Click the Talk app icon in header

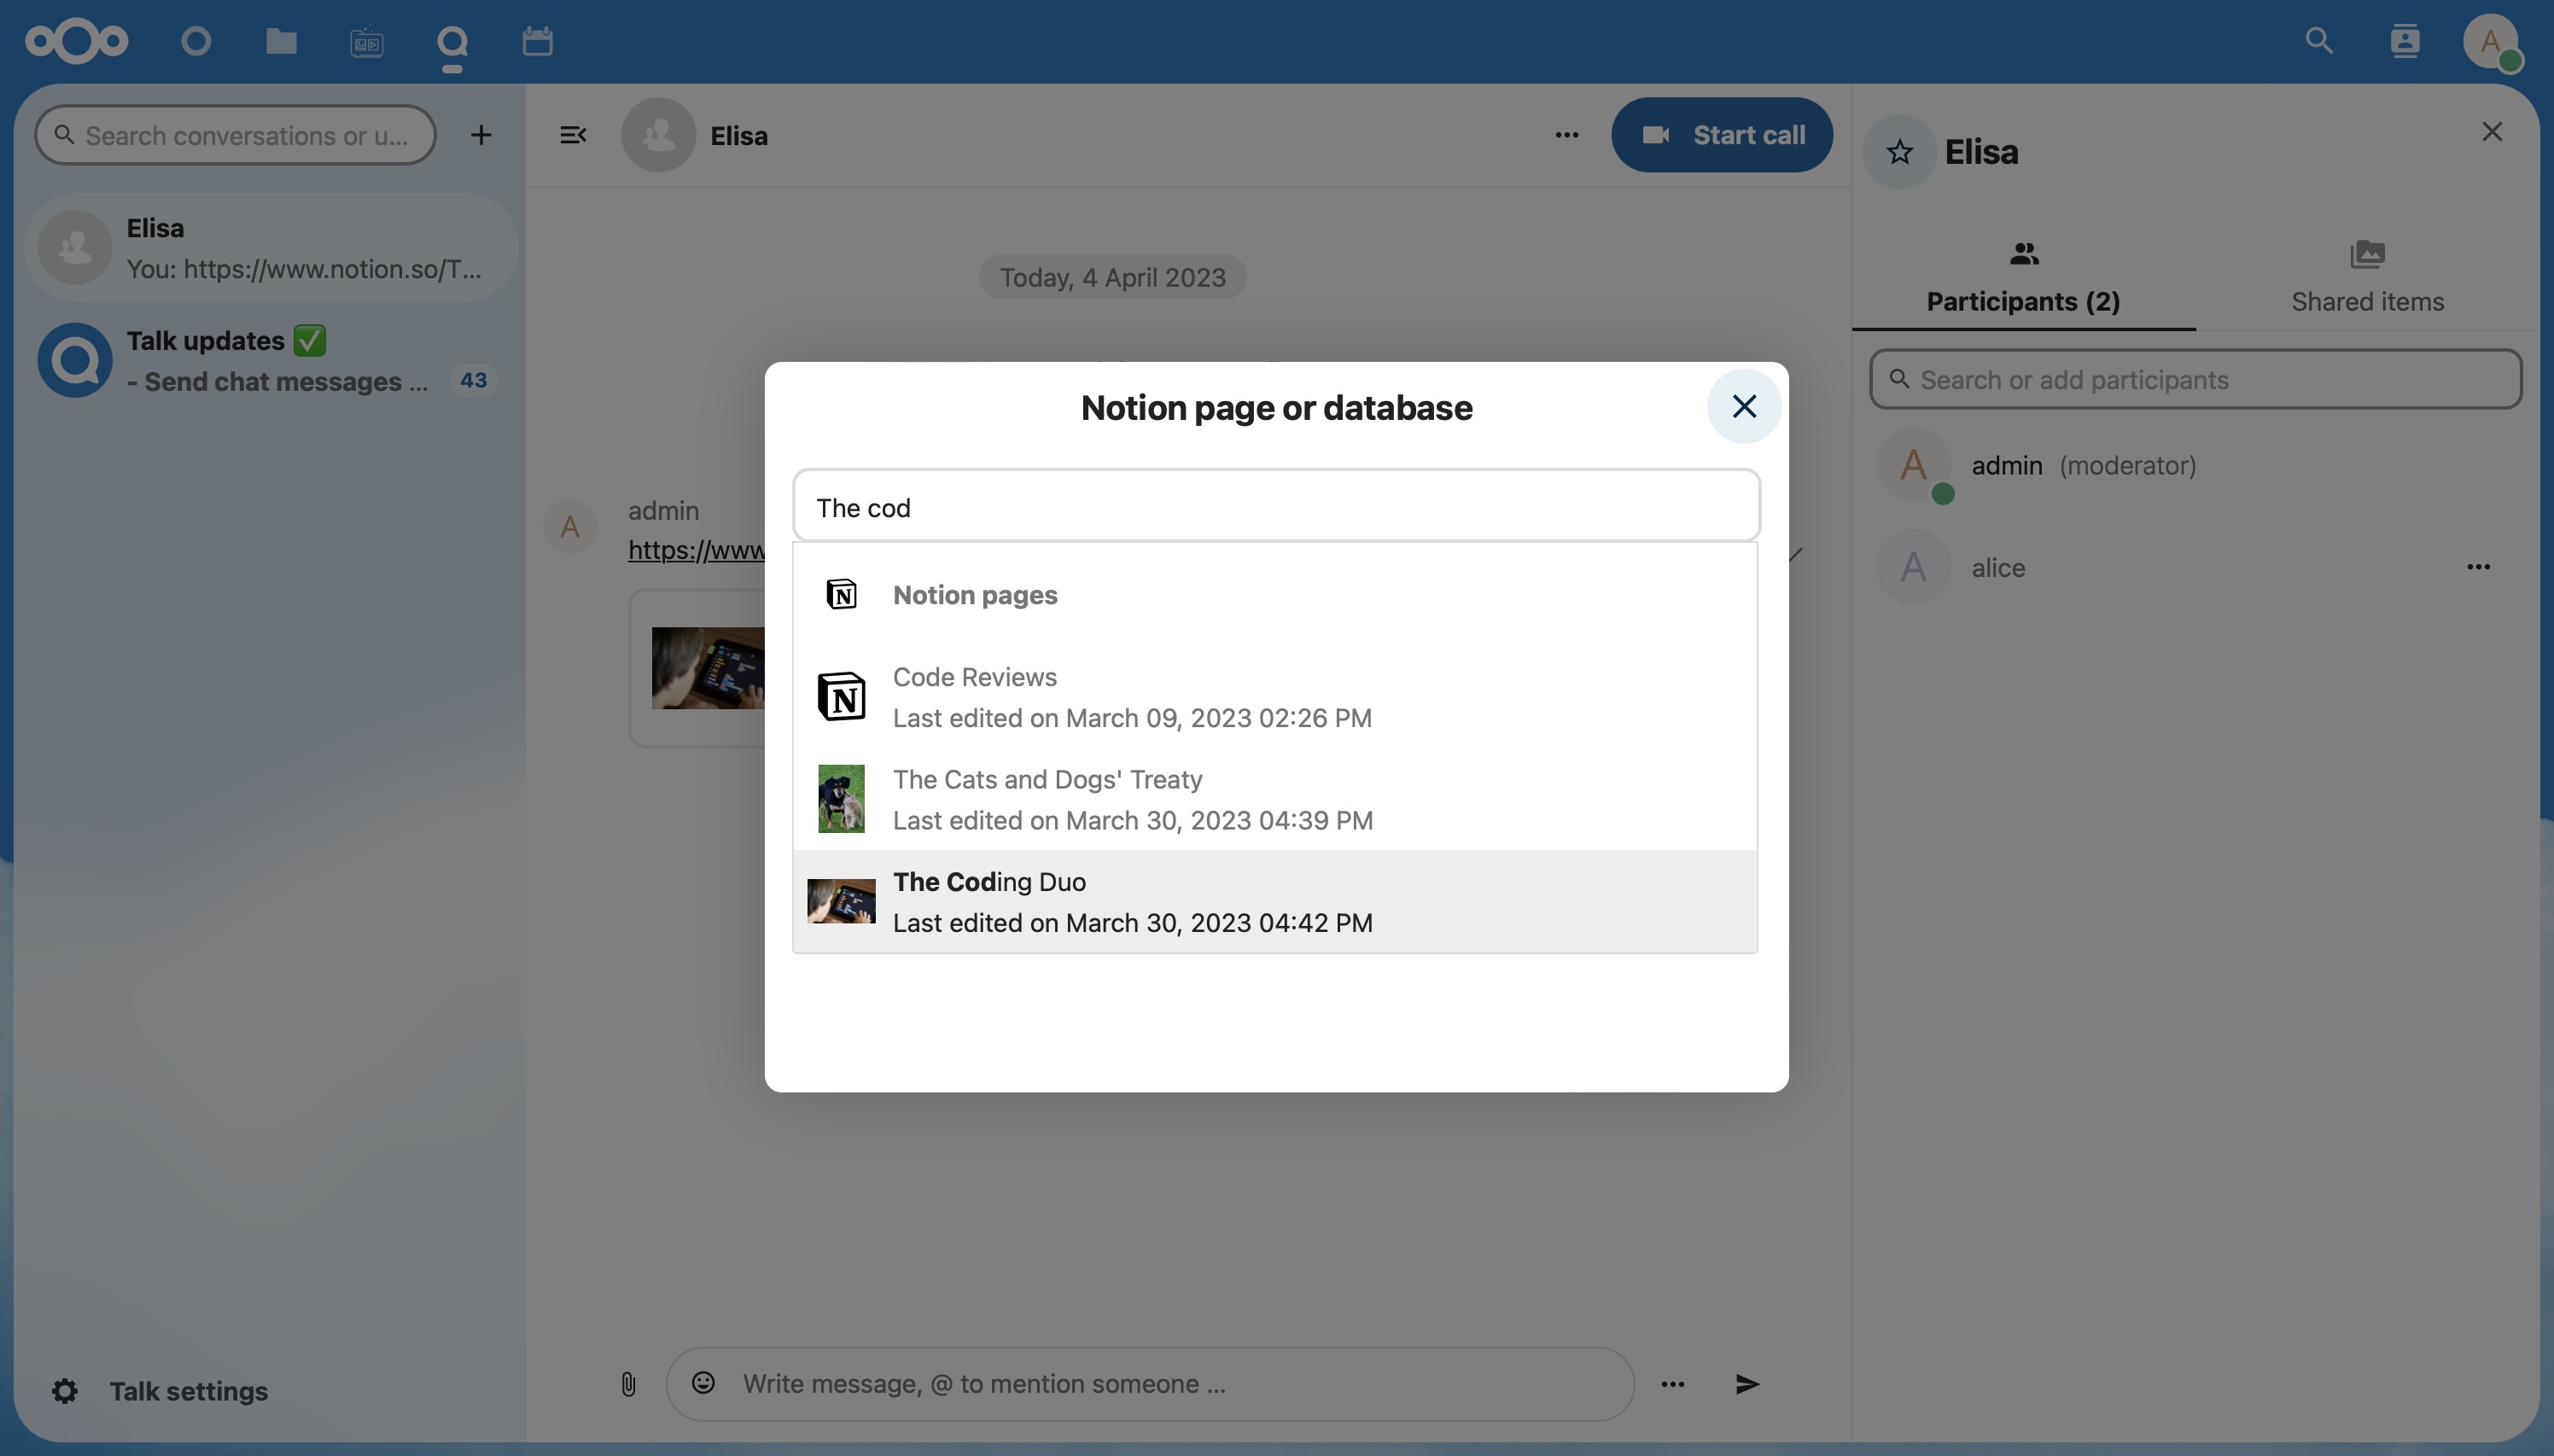point(452,41)
